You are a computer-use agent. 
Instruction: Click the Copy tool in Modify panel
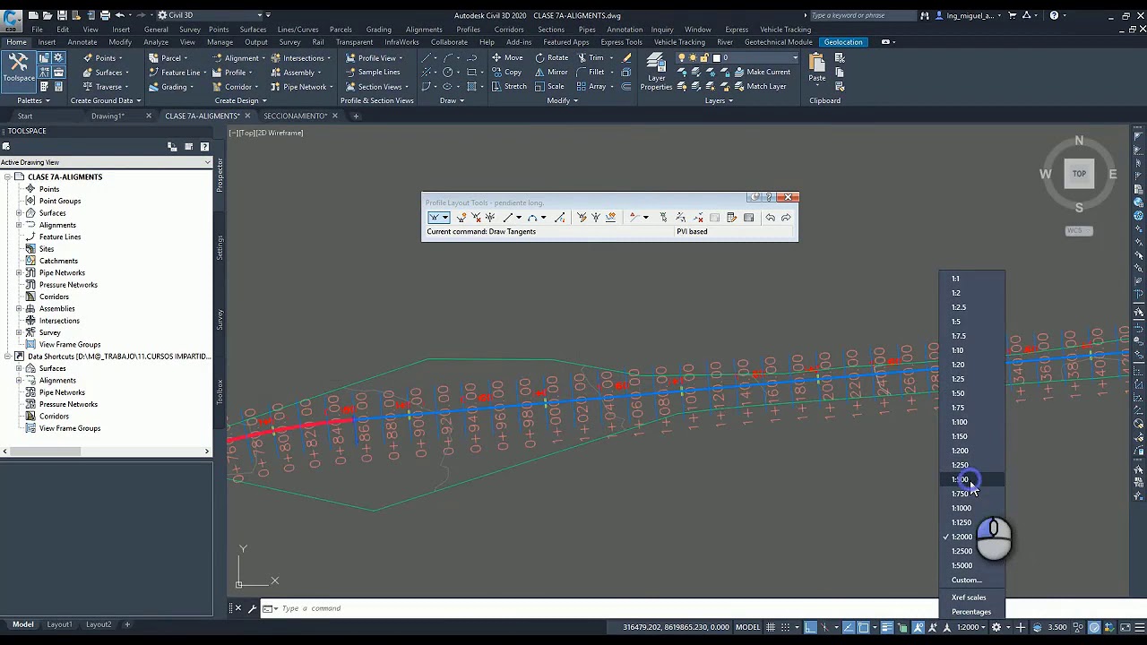click(506, 72)
